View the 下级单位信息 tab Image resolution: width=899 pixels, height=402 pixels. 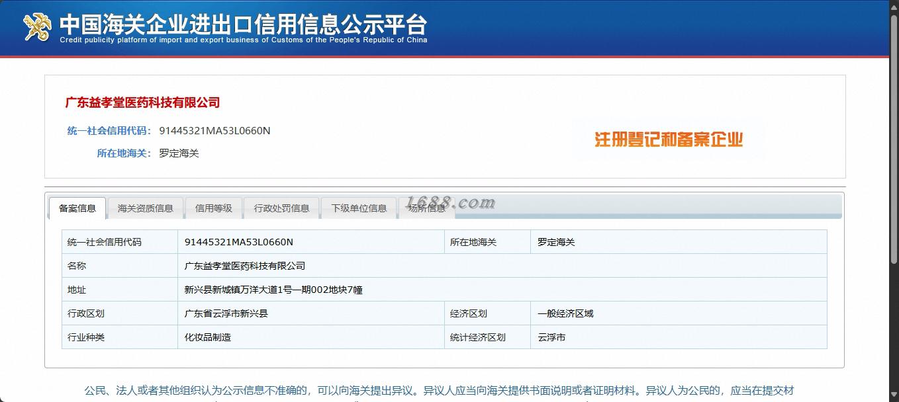(359, 208)
